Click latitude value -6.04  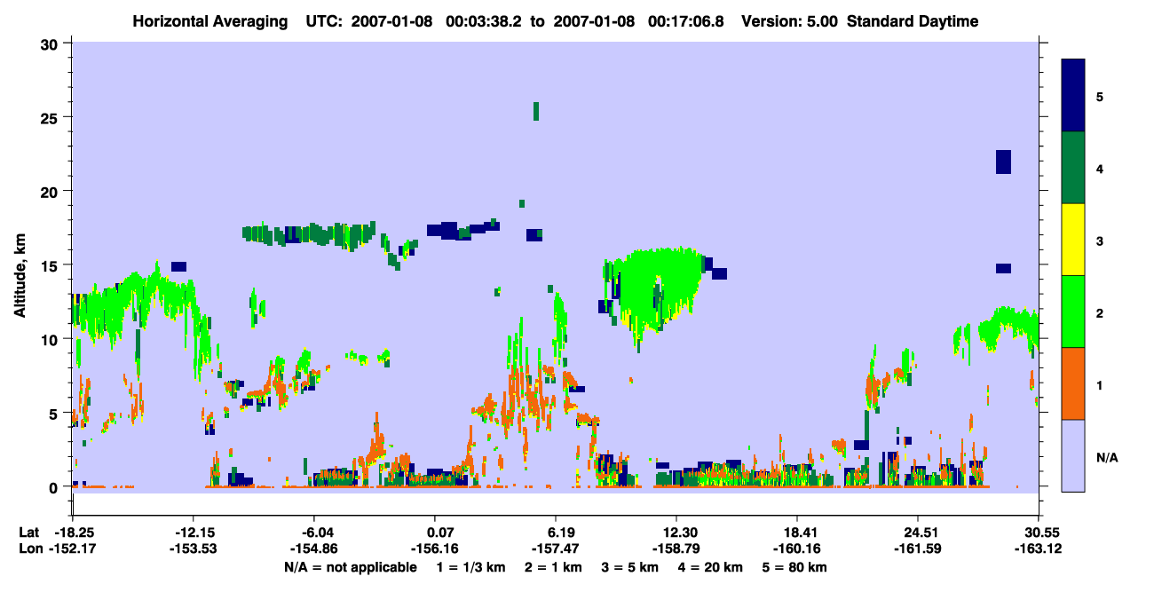(x=314, y=533)
